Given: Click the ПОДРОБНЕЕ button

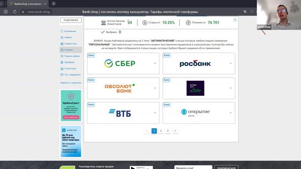Looking at the screenshot, I should point(71,20).
